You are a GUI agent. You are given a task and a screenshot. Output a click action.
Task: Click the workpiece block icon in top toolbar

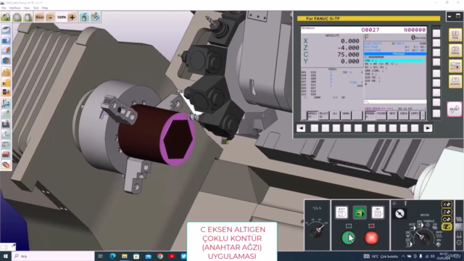pos(28,17)
